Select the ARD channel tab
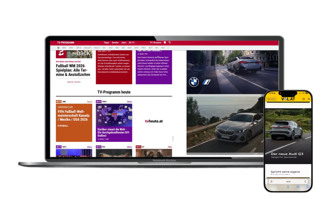The width and height of the screenshot is (333, 199). pyautogui.click(x=117, y=48)
